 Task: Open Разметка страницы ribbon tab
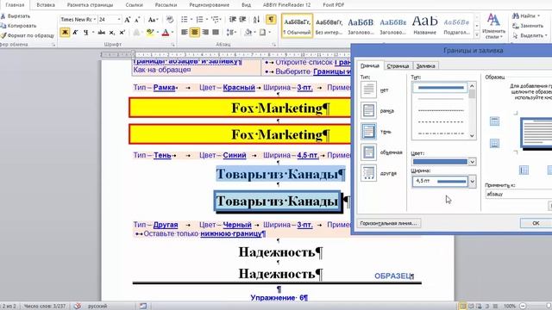point(90,5)
